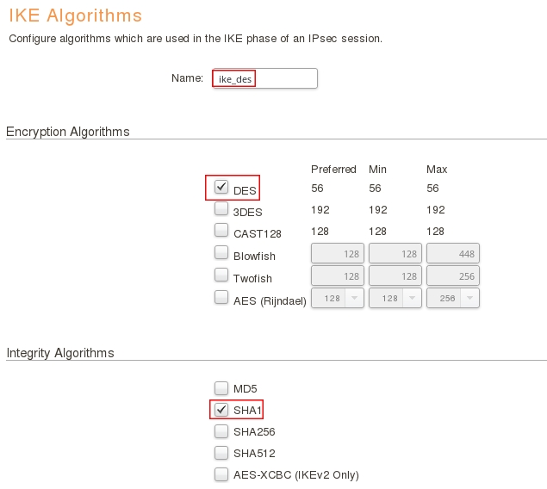This screenshot has height=489, width=547.
Task: Enable the AES (Rijndael) checkbox
Action: pyautogui.click(x=221, y=298)
